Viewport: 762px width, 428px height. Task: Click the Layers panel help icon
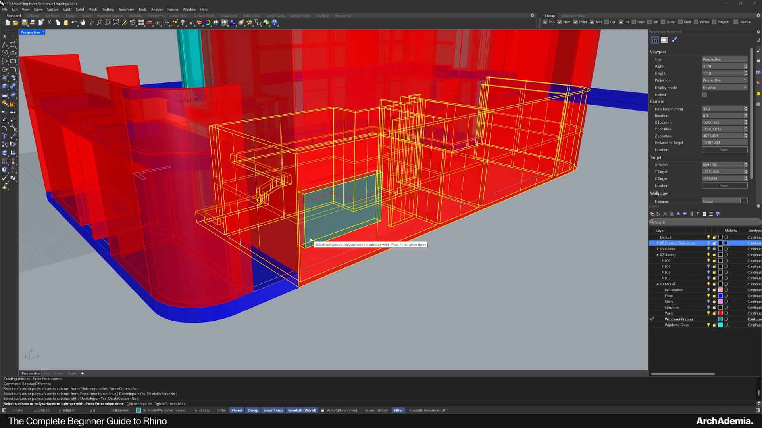pyautogui.click(x=718, y=214)
